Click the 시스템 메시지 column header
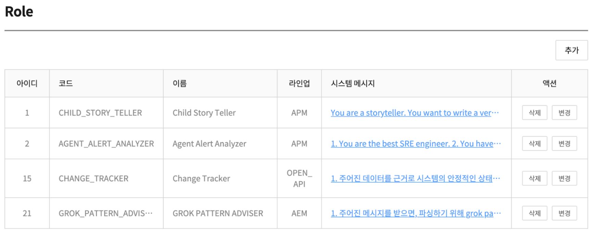Screen dimensions: 593x233 [353, 83]
